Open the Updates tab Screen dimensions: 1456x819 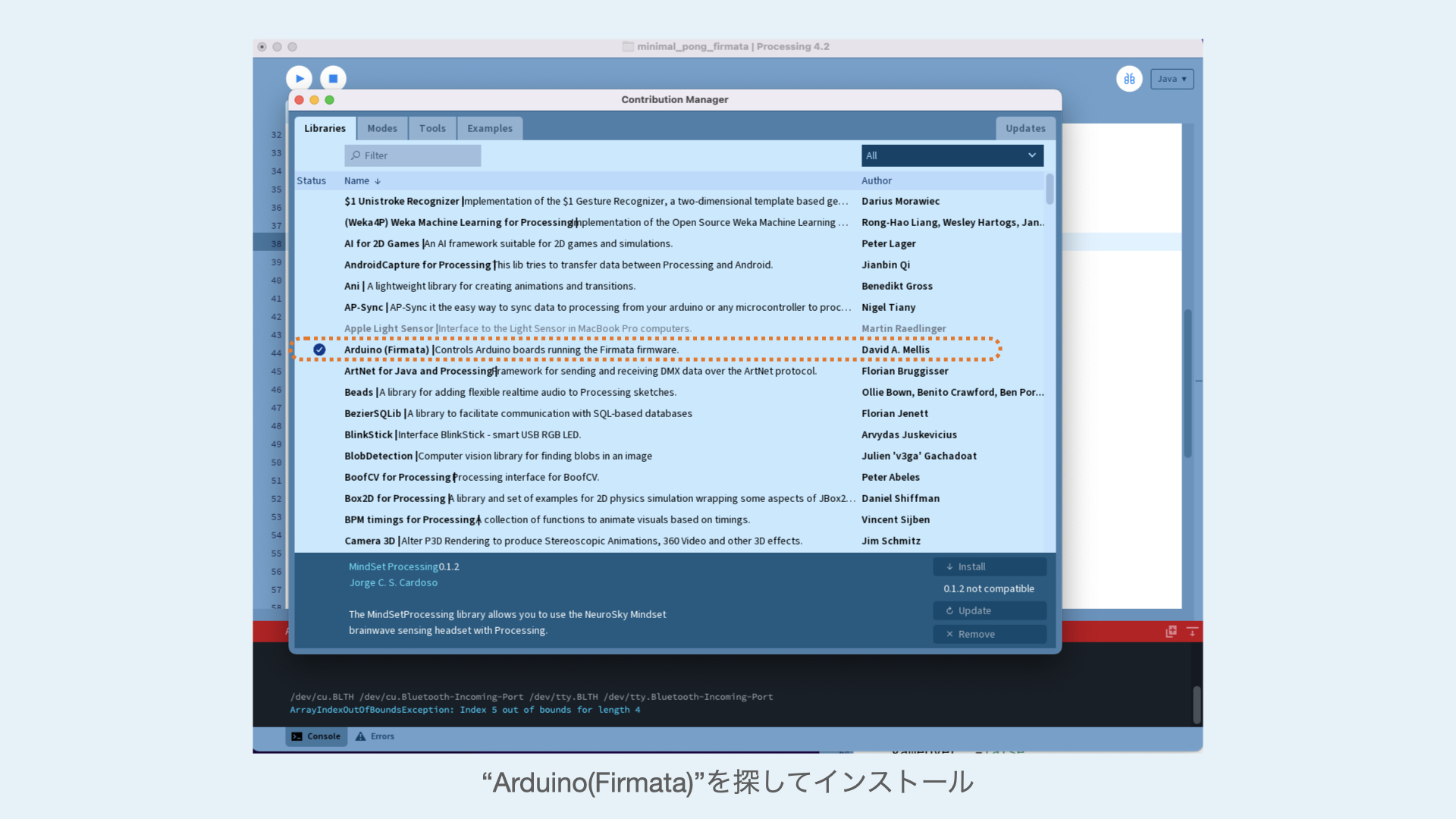click(x=1025, y=128)
